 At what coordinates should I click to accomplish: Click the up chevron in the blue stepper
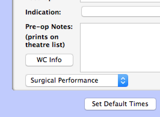click(x=123, y=79)
